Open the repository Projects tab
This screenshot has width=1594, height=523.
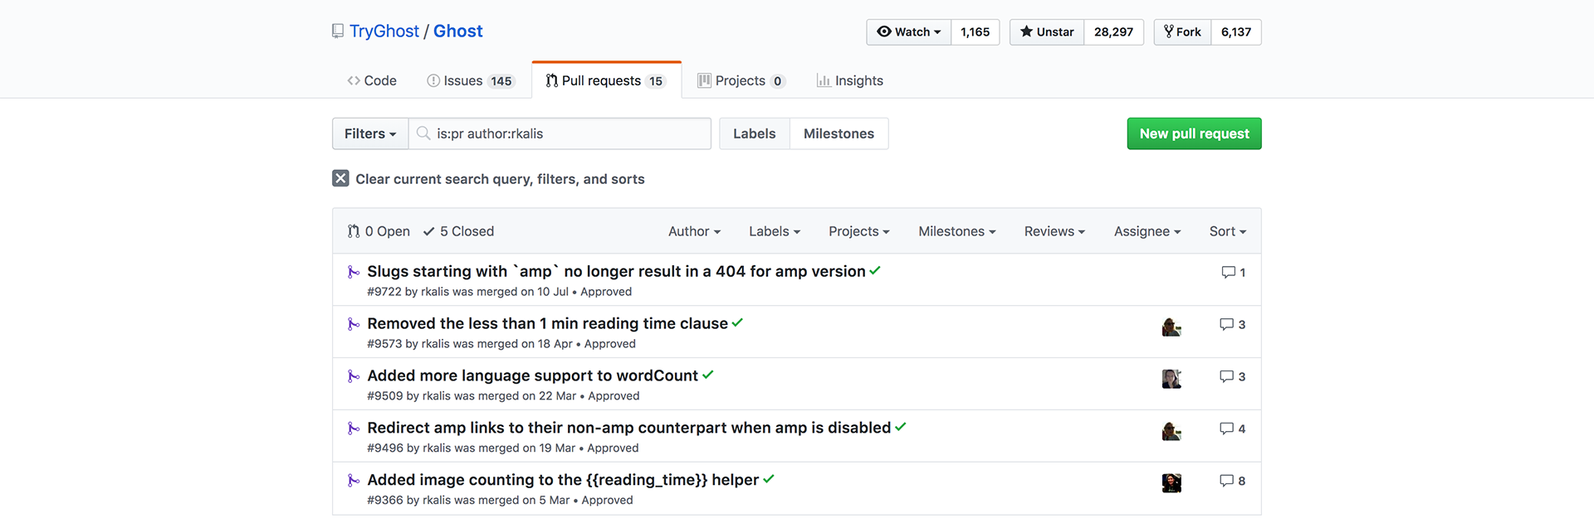coord(741,80)
